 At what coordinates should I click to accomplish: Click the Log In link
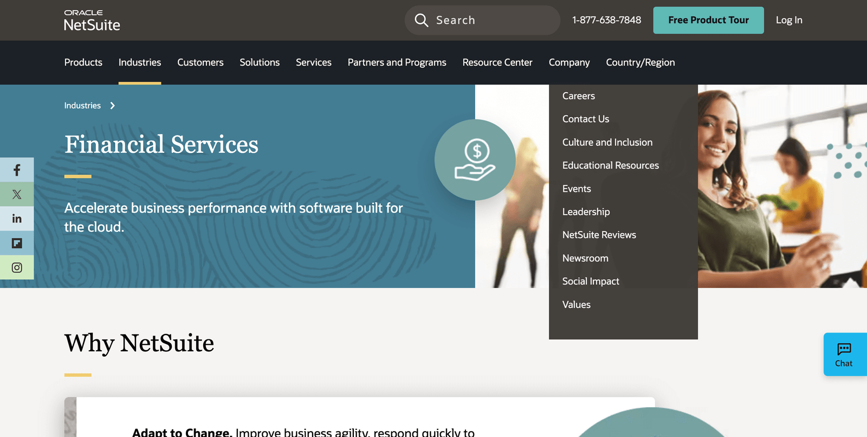[789, 20]
